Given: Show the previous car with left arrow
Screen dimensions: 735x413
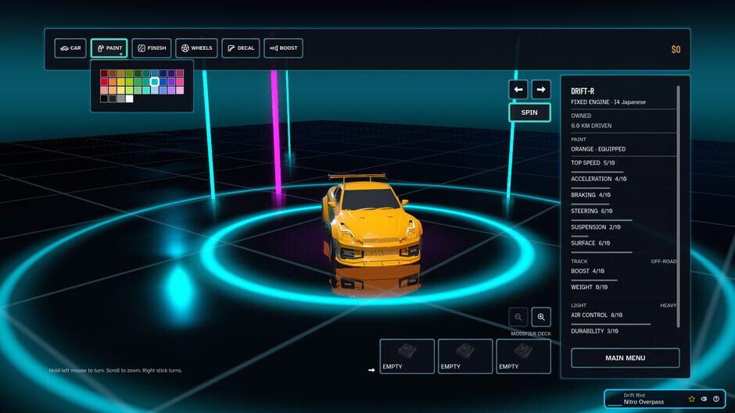Looking at the screenshot, I should pyautogui.click(x=518, y=90).
